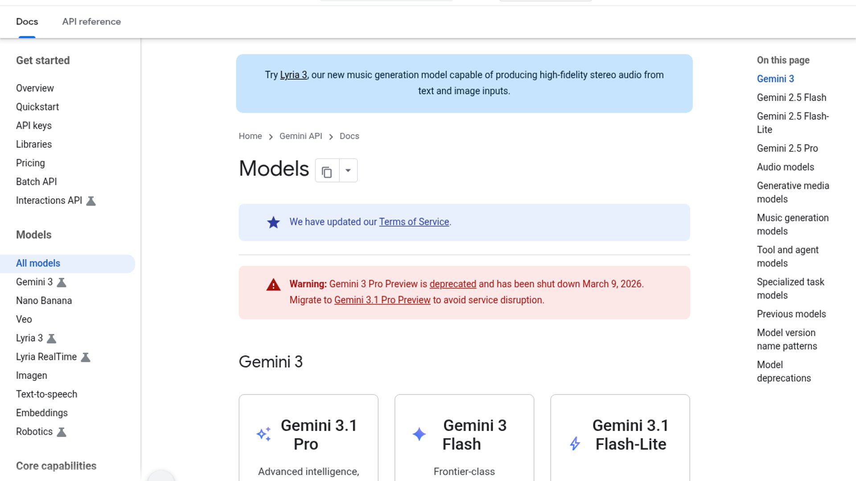Select the Docs tab
The width and height of the screenshot is (856, 481).
pos(27,21)
